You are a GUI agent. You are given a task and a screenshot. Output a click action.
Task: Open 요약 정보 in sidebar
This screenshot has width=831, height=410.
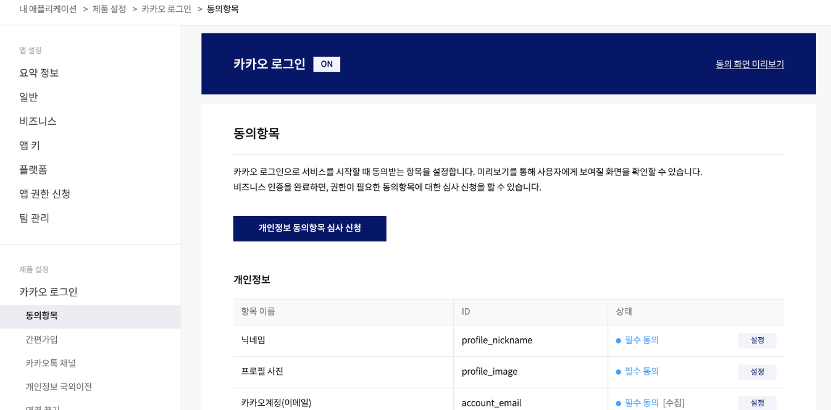(39, 73)
